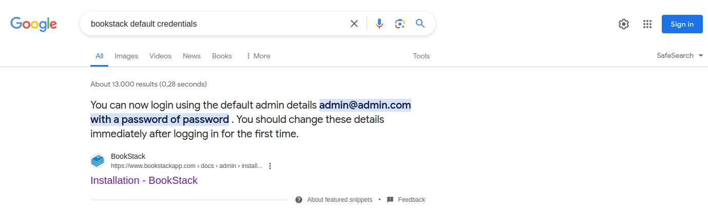Switch to the Images tab
Screen dimensions: 708x210
point(126,56)
